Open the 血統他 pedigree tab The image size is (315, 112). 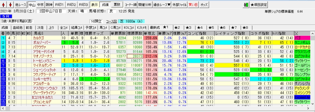[17, 27]
